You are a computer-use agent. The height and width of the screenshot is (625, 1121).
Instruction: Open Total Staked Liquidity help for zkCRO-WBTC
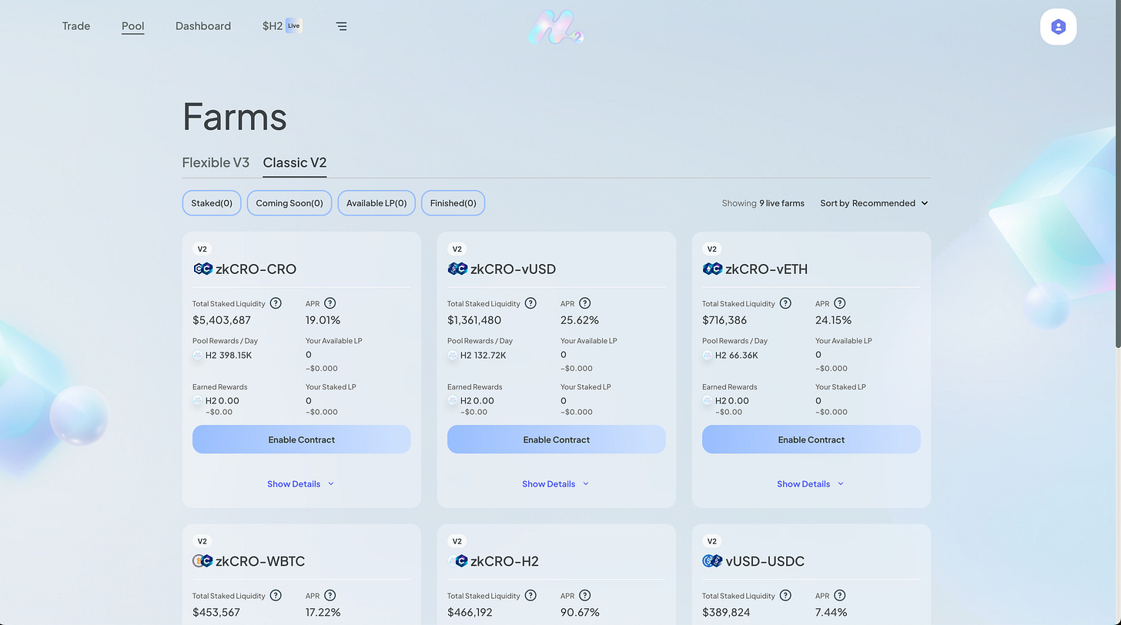(276, 595)
